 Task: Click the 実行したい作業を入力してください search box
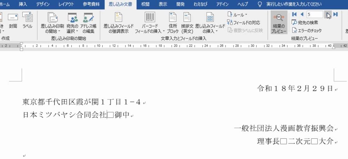pyautogui.click(x=294, y=4)
